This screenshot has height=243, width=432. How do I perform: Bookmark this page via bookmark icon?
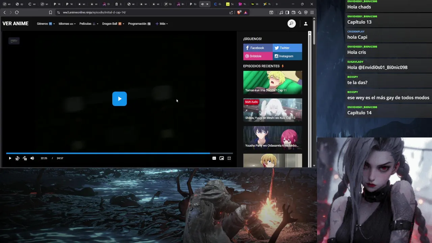(x=50, y=12)
